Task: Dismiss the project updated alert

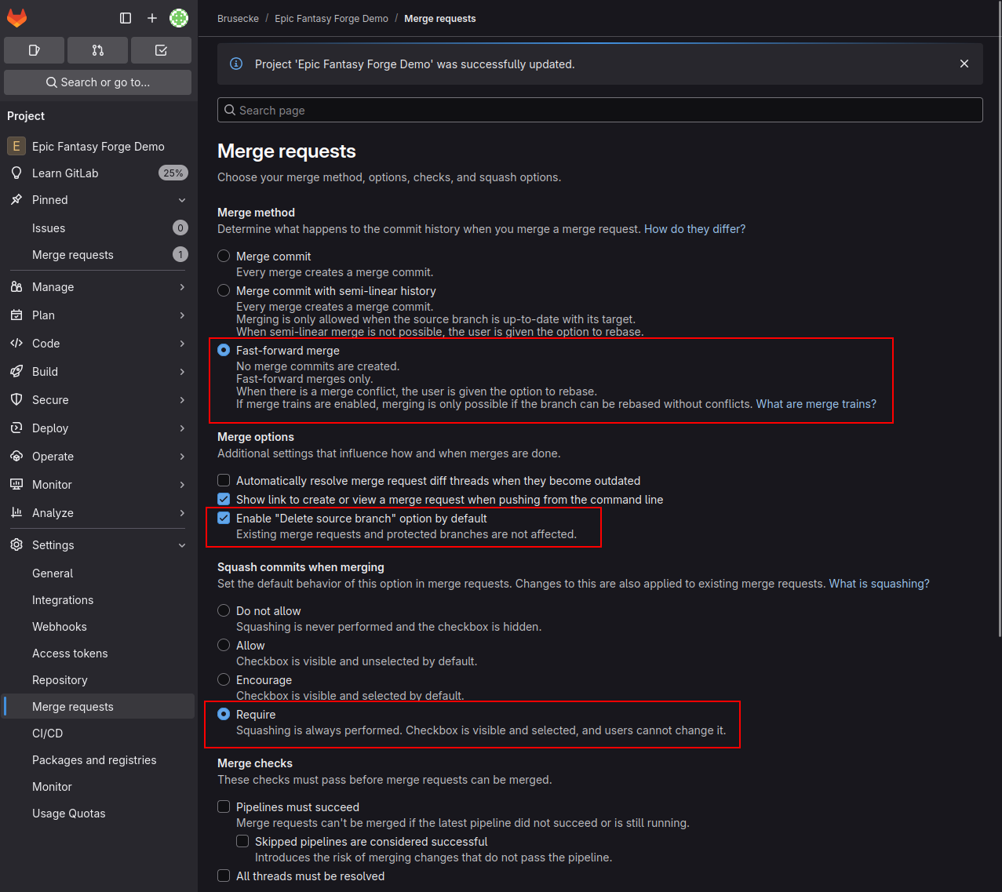Action: (964, 64)
